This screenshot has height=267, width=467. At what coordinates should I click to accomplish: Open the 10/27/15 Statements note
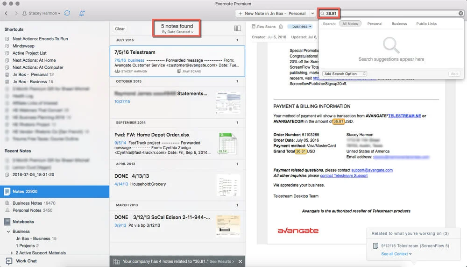[177, 102]
